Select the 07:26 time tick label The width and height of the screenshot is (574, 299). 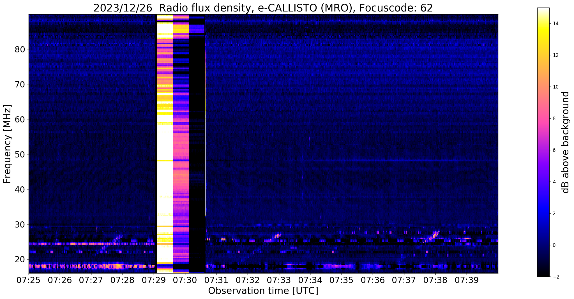(x=60, y=280)
